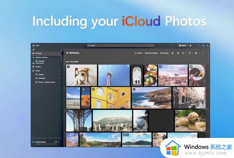Click the magnifier icon in Search box

89,45
